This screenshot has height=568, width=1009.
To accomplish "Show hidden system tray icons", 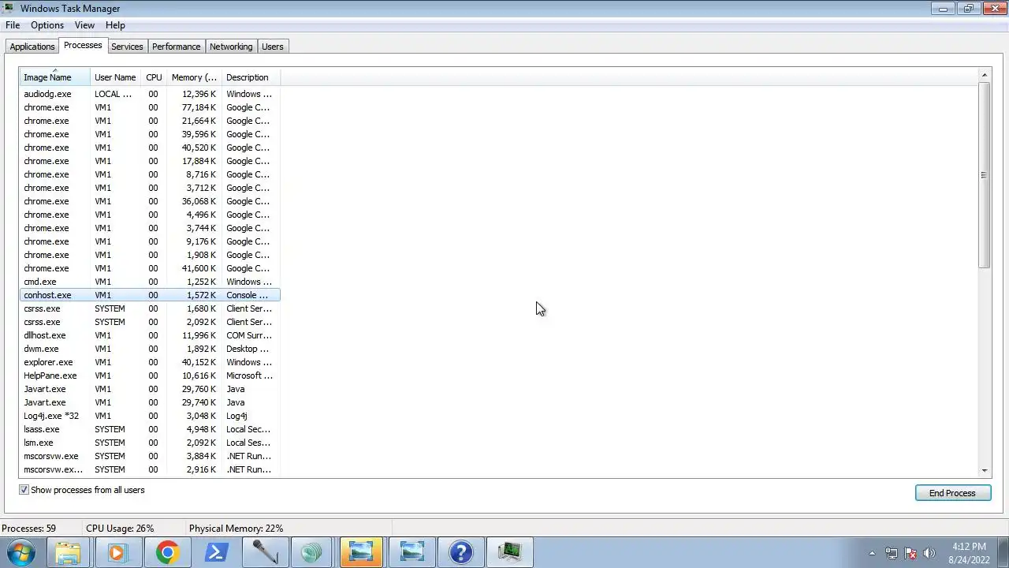I will coord(872,553).
